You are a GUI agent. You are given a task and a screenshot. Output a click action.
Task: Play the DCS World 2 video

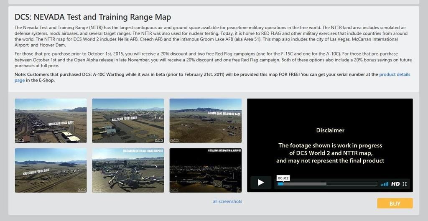click(261, 183)
